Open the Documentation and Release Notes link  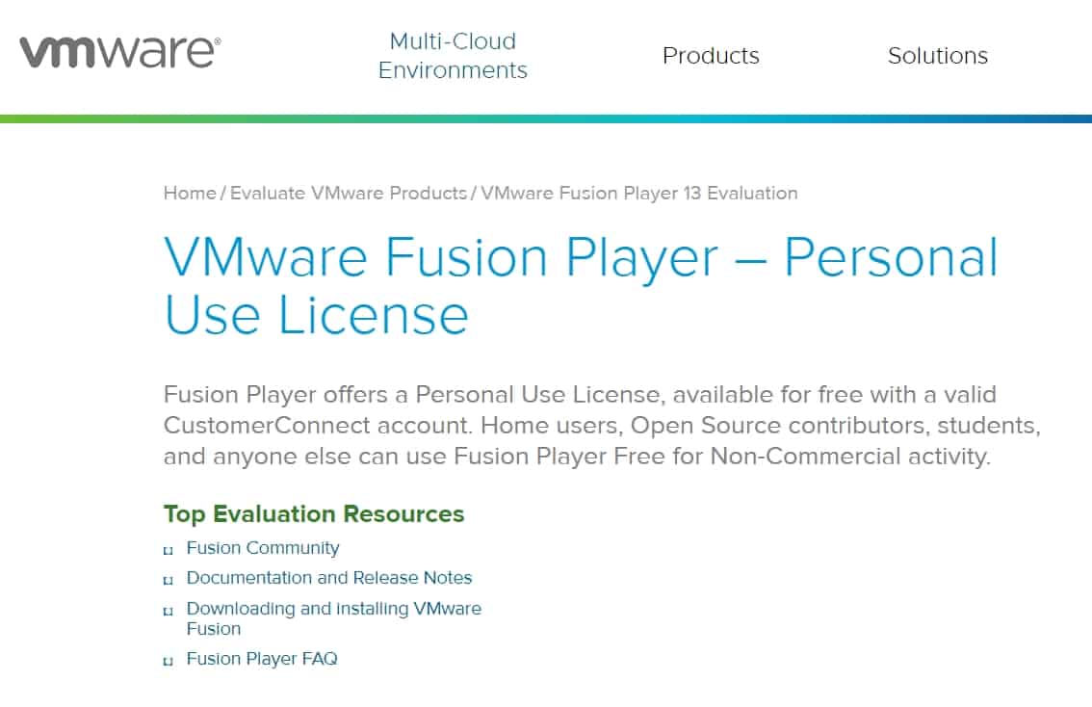329,578
